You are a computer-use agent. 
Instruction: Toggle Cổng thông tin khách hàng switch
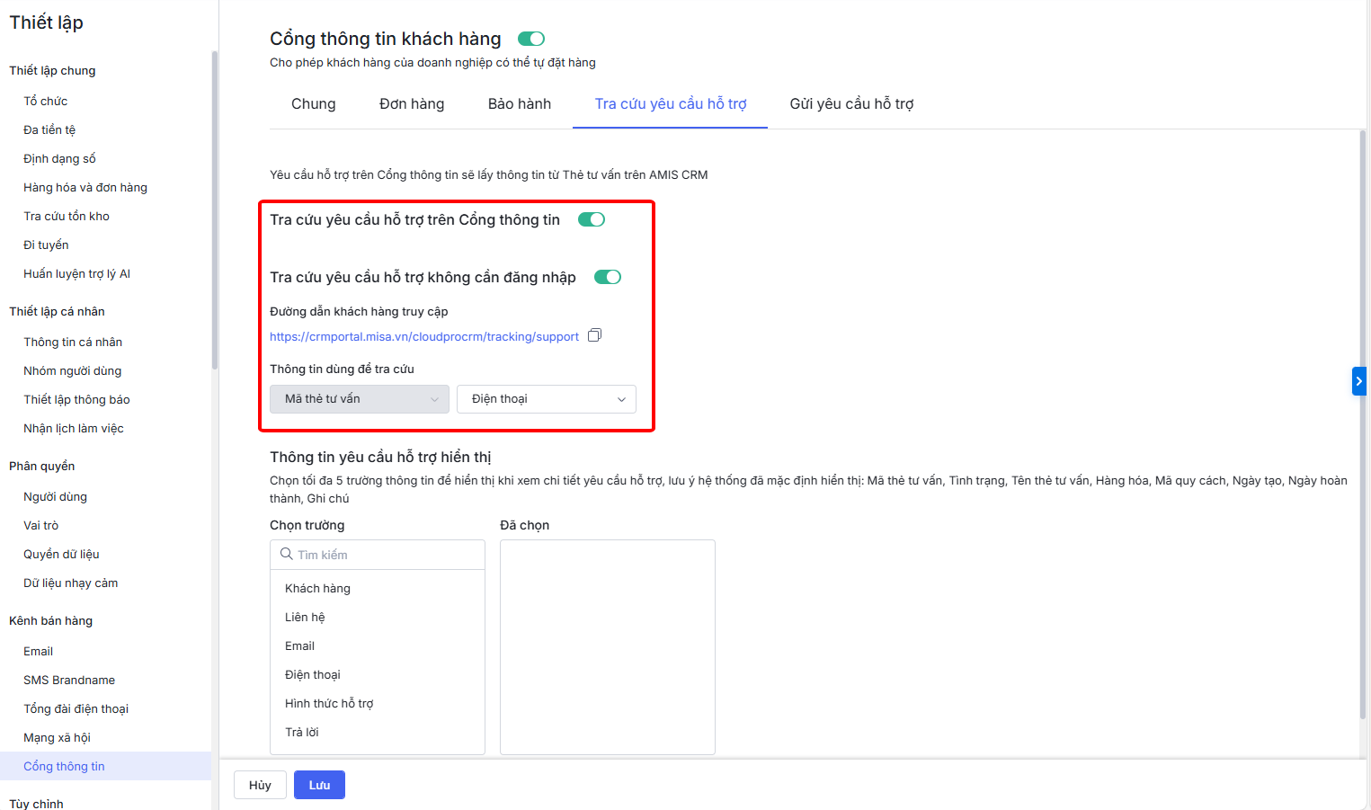tap(531, 39)
